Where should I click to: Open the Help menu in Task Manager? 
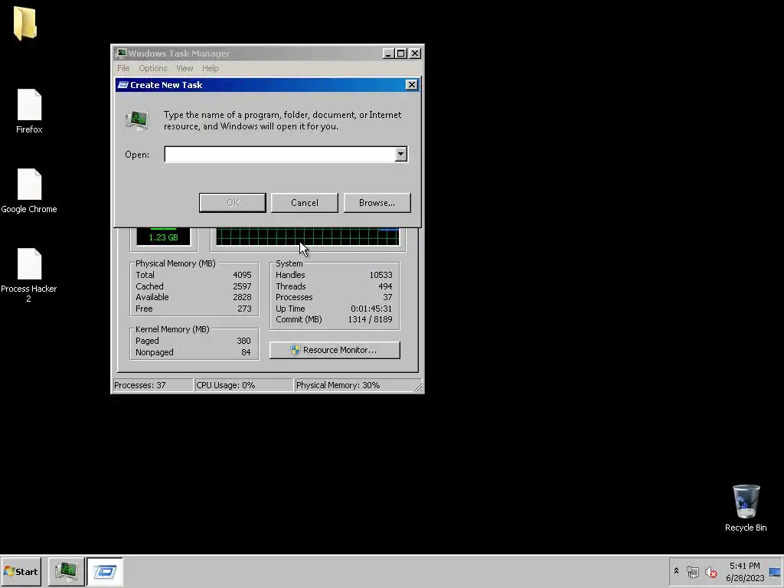tap(210, 68)
